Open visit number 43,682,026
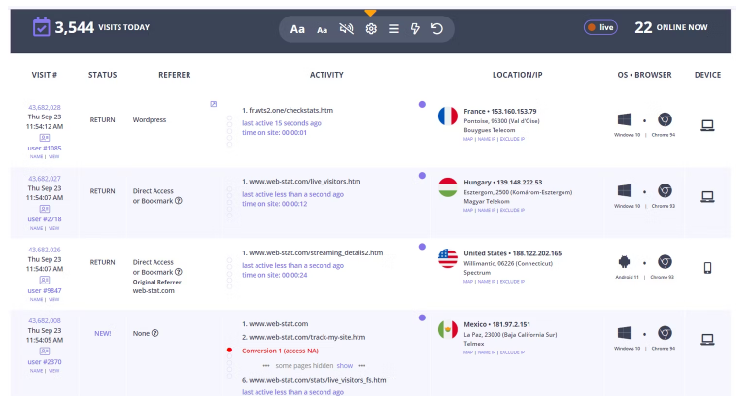 45,250
